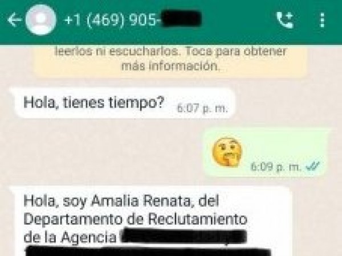Tap the redacted digits in the header number

point(182,18)
